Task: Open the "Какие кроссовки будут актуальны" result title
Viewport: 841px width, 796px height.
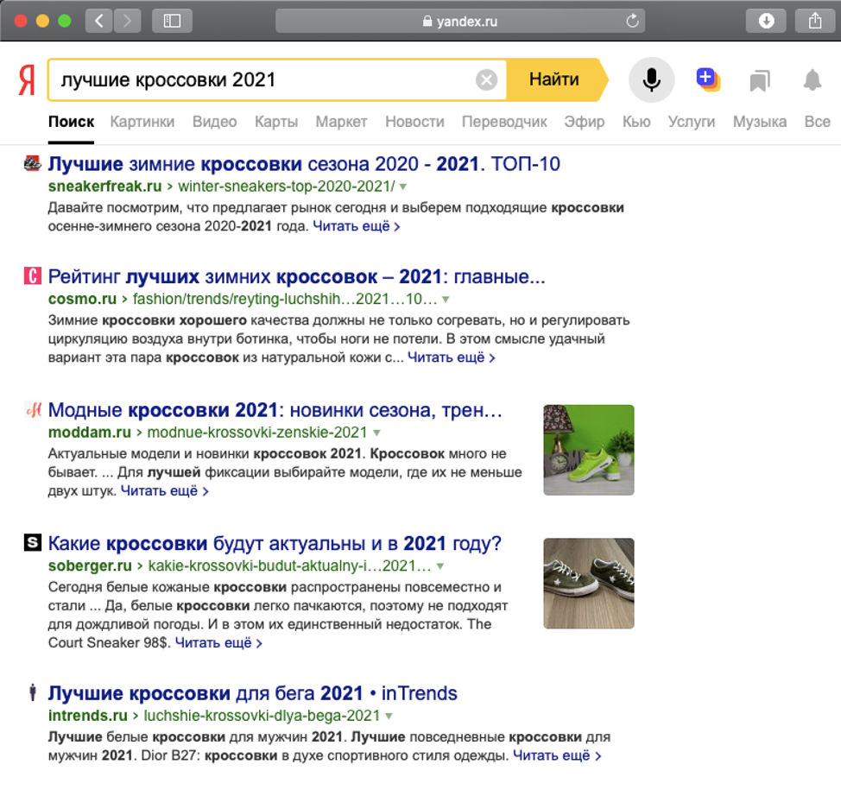Action: (x=275, y=543)
